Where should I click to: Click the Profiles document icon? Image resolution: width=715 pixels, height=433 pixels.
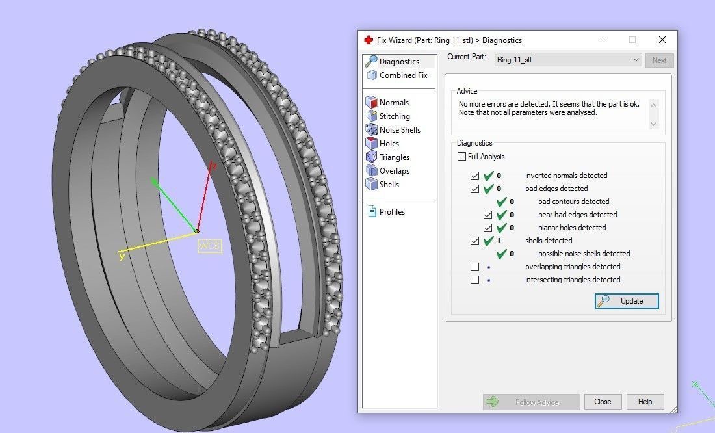[372, 212]
